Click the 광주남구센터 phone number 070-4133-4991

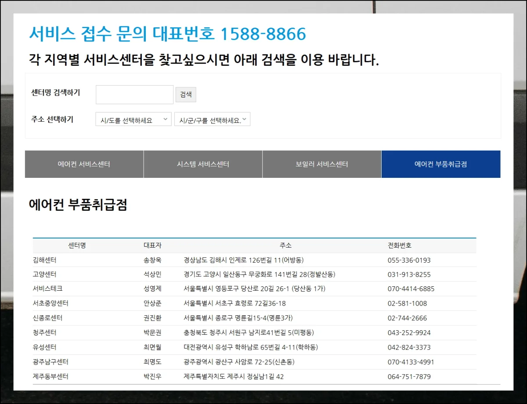point(411,362)
